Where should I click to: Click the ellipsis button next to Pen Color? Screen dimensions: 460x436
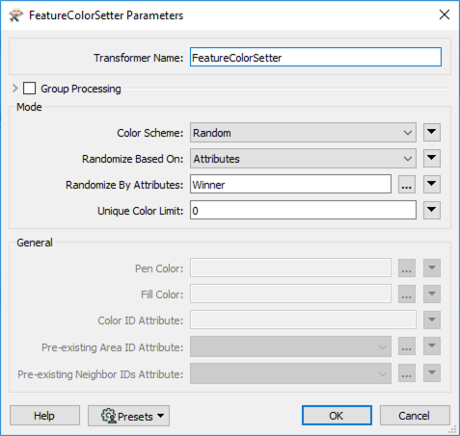[407, 269]
